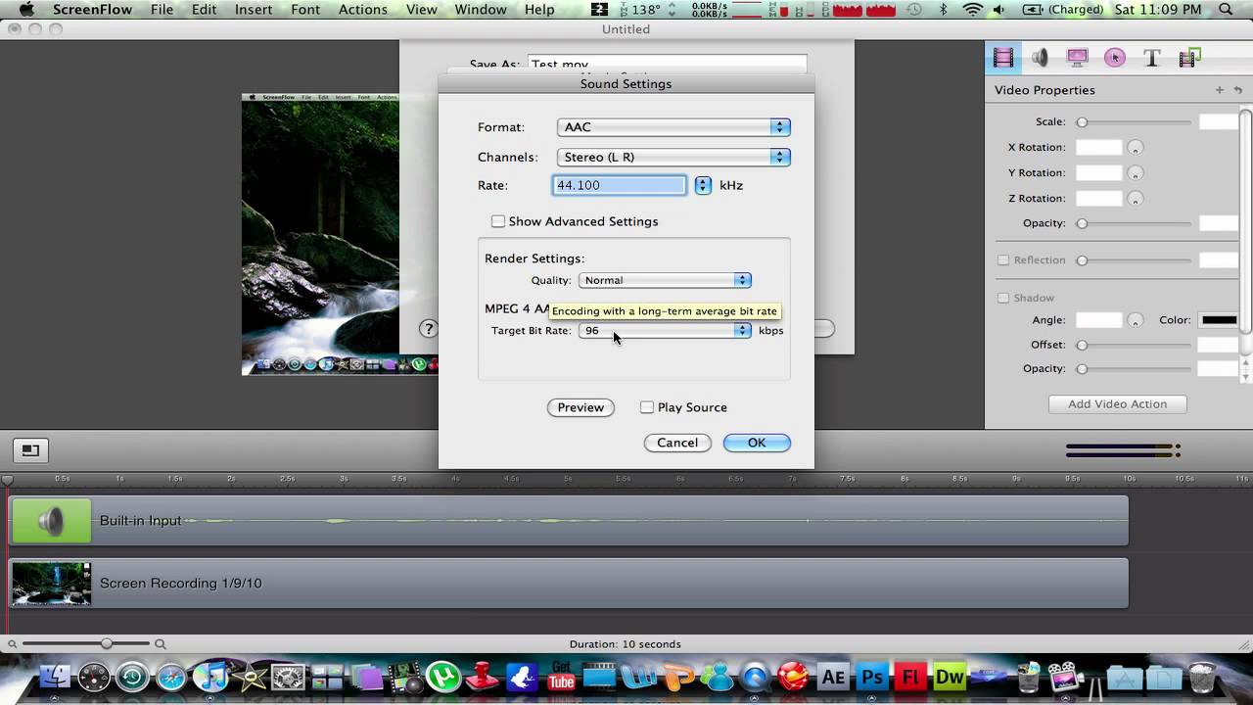This screenshot has height=705, width=1253.
Task: Click the Y Rotation dial knob
Action: click(1135, 173)
